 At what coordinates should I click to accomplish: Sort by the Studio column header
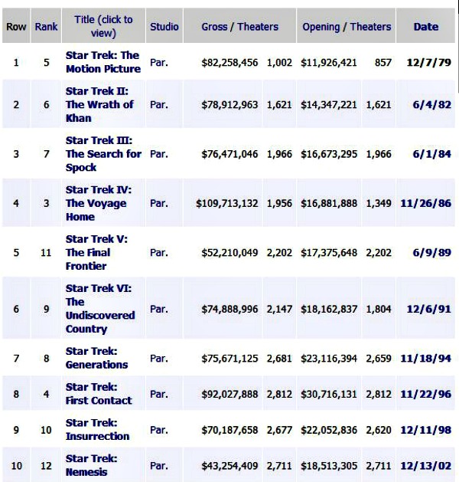pyautogui.click(x=164, y=26)
